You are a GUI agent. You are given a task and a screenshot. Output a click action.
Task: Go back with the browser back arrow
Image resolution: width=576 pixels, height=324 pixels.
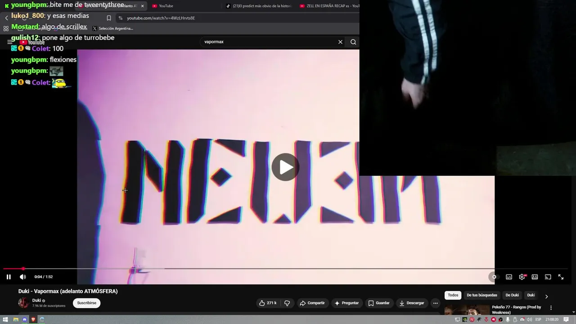point(6,18)
